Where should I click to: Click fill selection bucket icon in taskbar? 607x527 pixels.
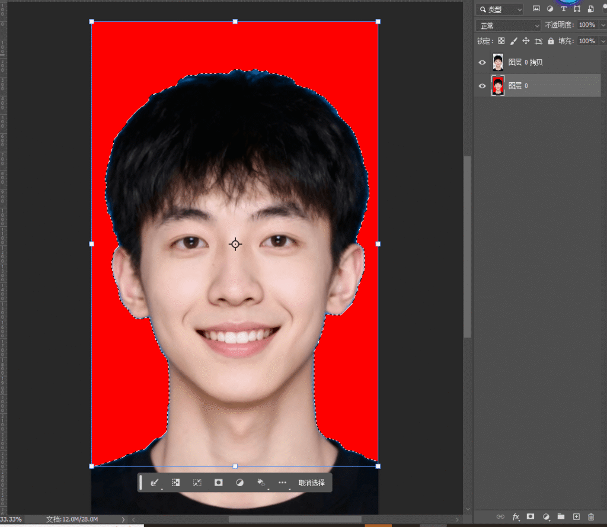click(x=260, y=483)
